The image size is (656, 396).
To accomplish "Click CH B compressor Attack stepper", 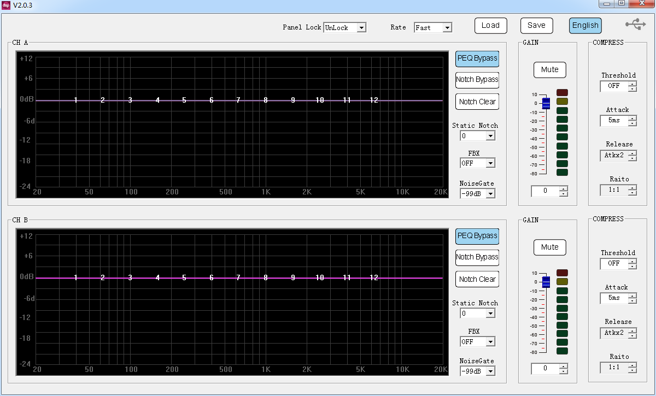I will [632, 298].
